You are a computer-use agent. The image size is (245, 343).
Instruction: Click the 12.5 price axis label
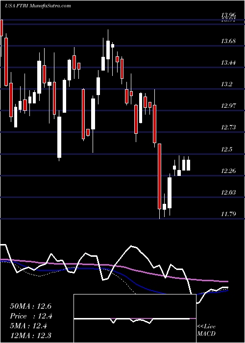pyautogui.click(x=227, y=149)
